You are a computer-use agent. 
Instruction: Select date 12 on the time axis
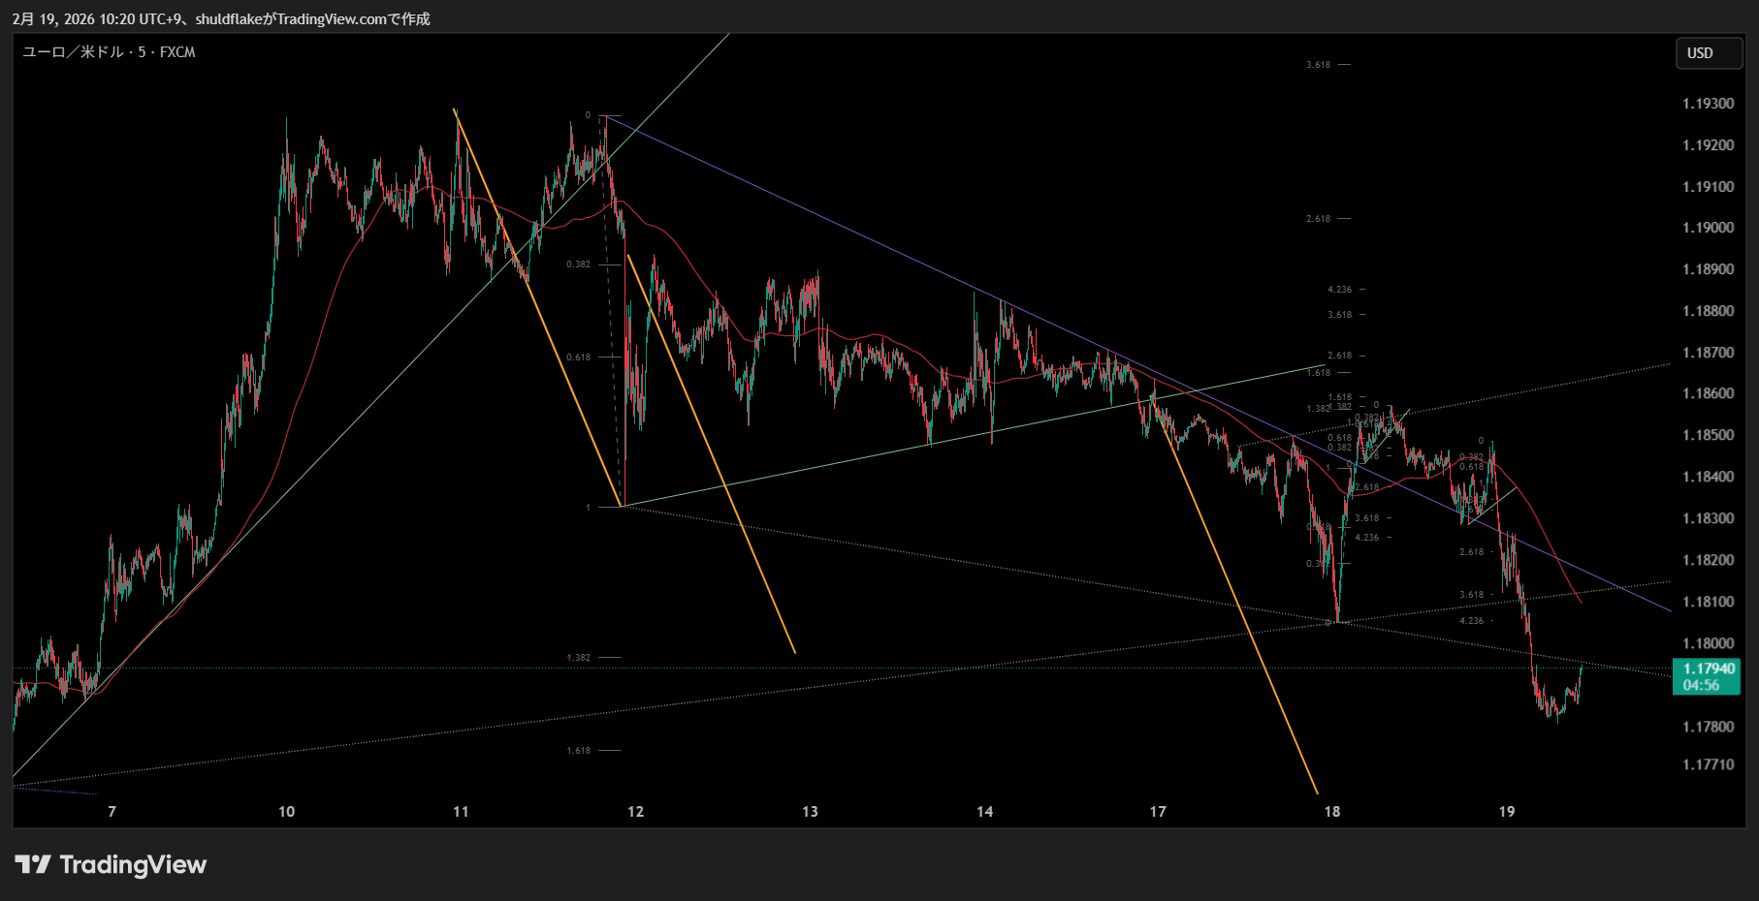pos(635,812)
